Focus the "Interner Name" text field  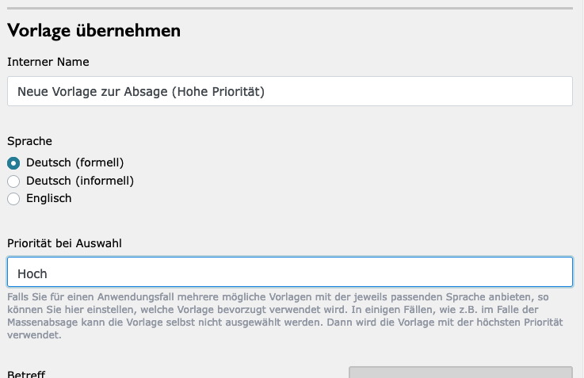289,91
